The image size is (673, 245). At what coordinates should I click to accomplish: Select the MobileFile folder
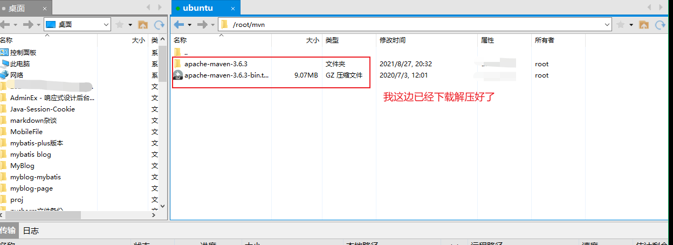click(x=26, y=131)
